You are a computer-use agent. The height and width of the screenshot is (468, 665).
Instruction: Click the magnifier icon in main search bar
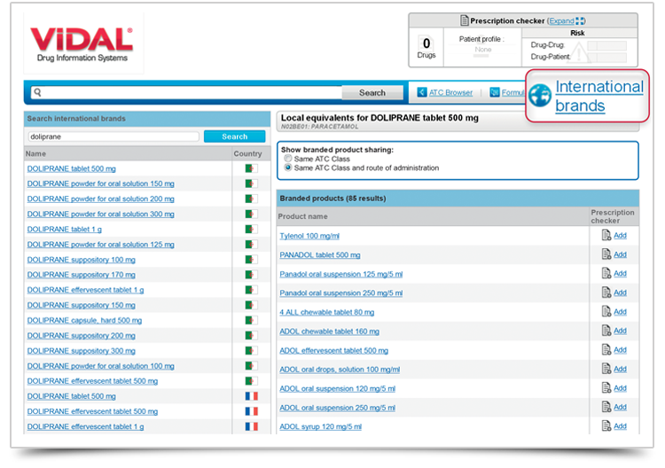(x=37, y=92)
